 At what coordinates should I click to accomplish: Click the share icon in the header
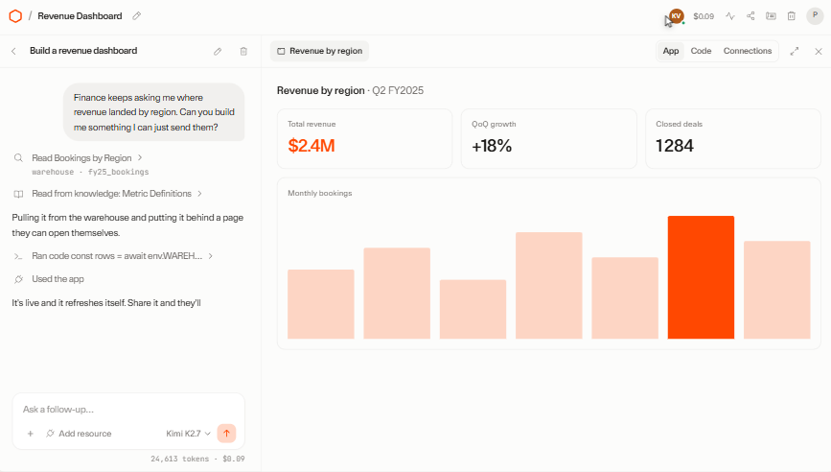(750, 16)
